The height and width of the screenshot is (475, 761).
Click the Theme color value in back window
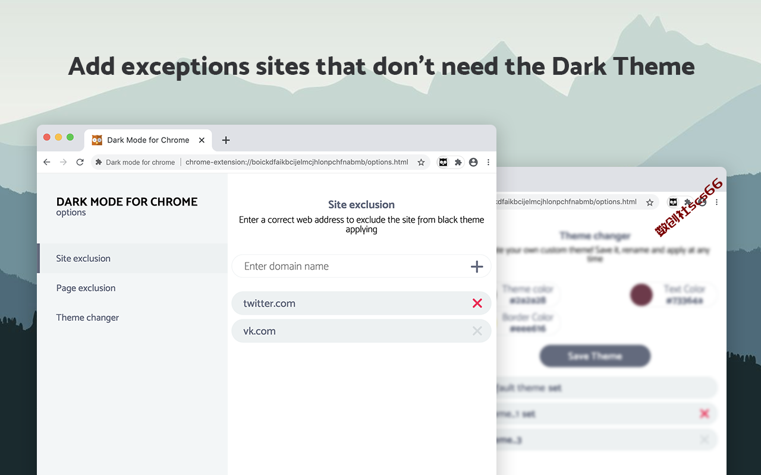[528, 300]
